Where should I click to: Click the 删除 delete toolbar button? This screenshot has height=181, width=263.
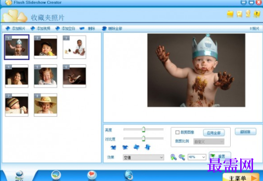coord(87,28)
